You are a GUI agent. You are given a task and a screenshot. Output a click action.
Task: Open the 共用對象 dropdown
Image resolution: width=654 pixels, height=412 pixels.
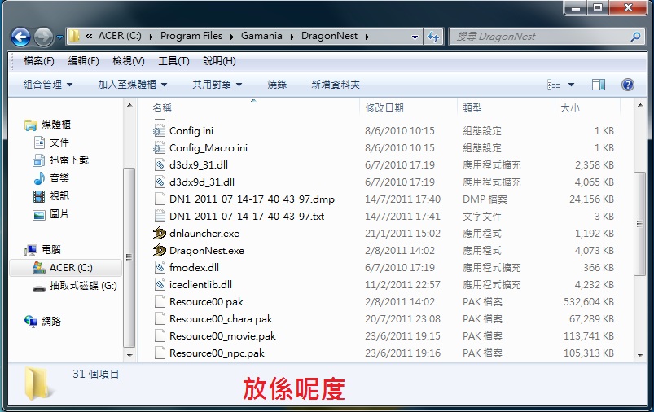[217, 85]
